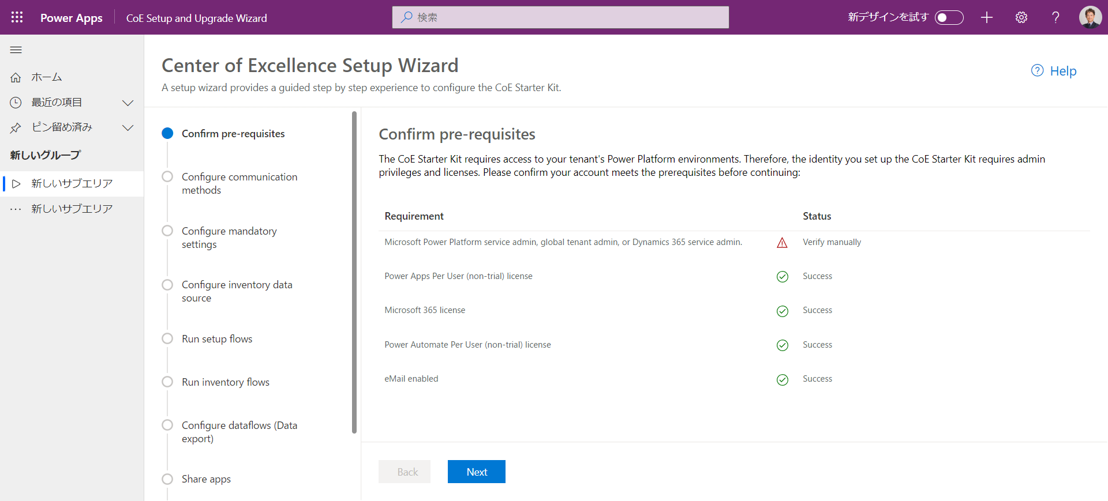The width and height of the screenshot is (1108, 501).
Task: Open the user profile avatar
Action: (1090, 17)
